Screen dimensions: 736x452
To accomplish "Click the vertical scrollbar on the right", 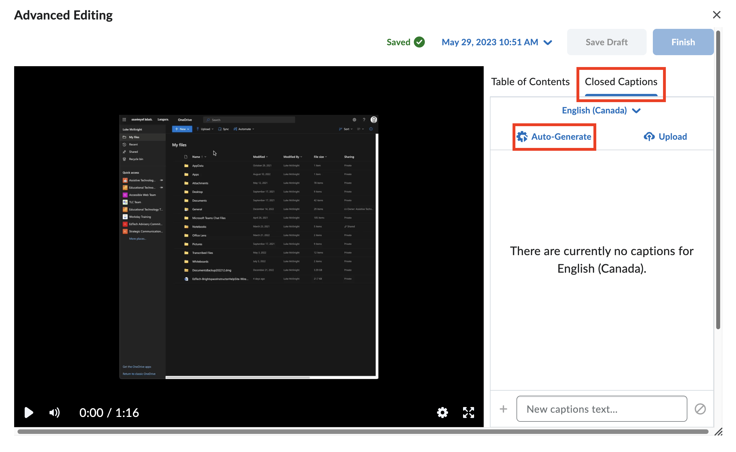I will tap(718, 179).
